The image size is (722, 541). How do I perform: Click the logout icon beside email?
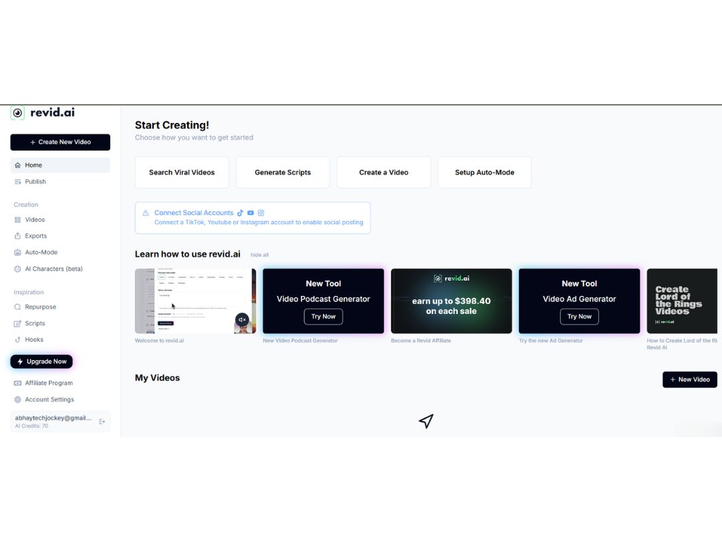pyautogui.click(x=102, y=421)
